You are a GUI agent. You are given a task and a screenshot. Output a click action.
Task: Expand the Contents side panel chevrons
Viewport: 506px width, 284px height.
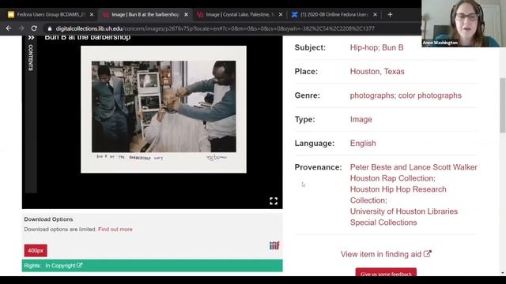(31, 38)
